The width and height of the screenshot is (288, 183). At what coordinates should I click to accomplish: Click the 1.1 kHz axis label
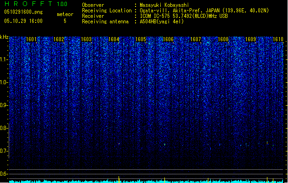4,60
